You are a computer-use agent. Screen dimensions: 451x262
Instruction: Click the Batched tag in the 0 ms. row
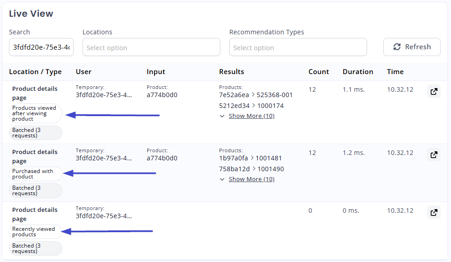click(x=36, y=248)
